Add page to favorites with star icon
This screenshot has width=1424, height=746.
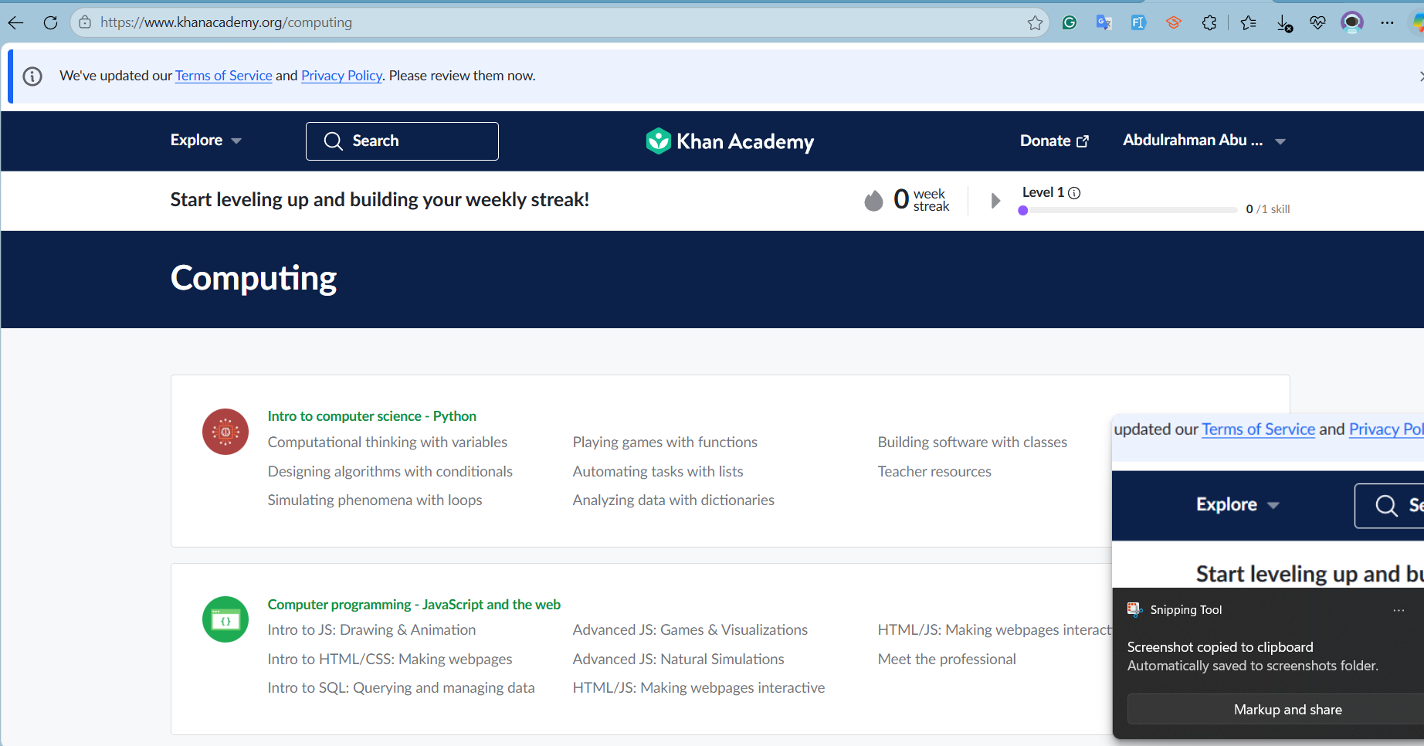pos(1035,22)
